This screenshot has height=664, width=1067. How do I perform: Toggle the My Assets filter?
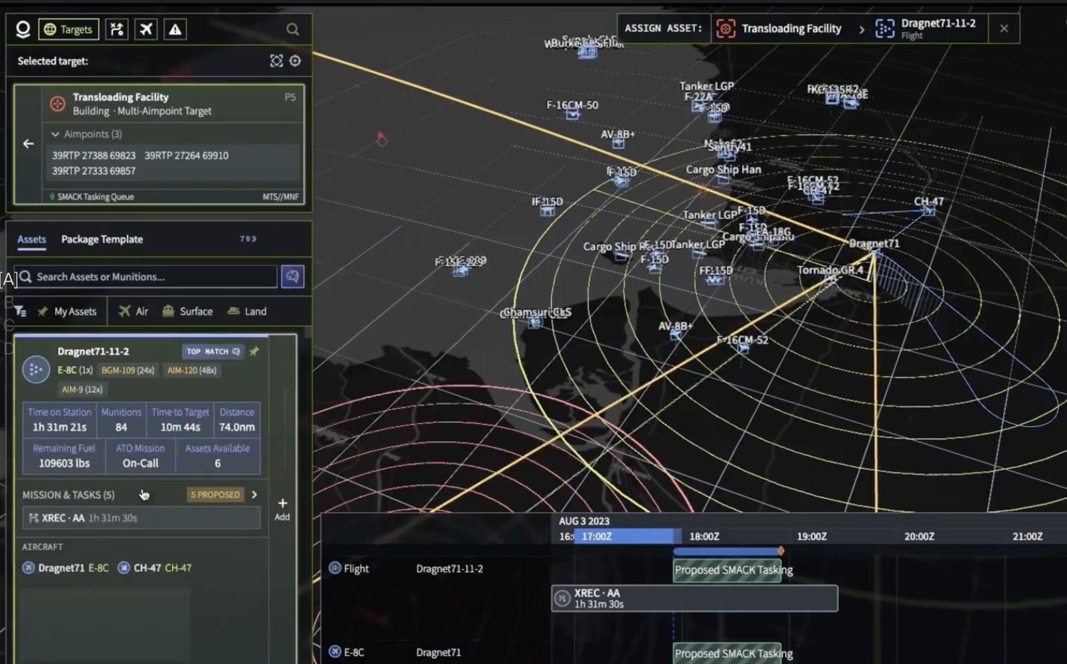click(x=67, y=311)
